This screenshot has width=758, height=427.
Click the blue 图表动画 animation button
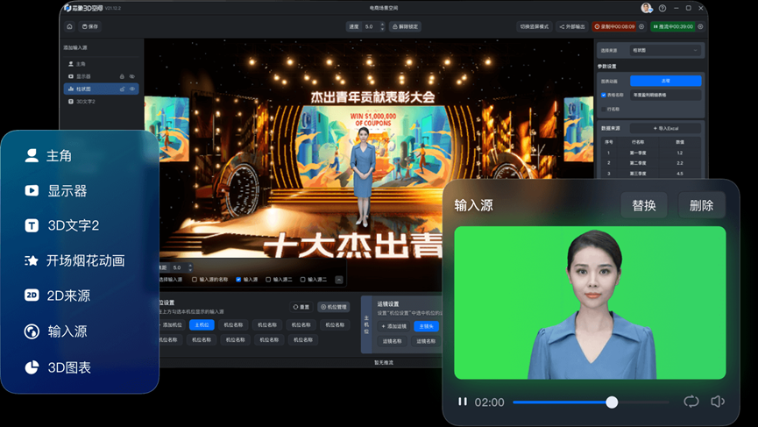coord(666,81)
